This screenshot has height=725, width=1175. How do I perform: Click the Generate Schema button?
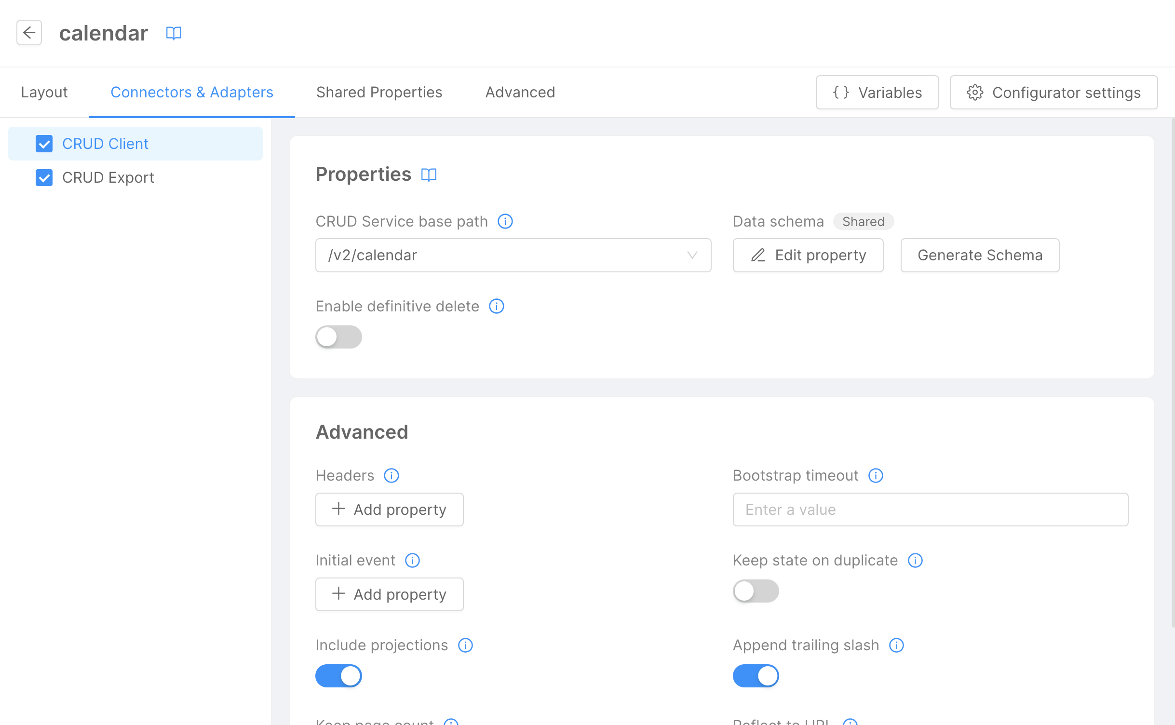(979, 255)
